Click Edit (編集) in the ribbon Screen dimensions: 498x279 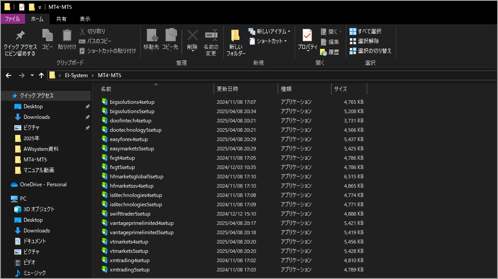[330, 42]
